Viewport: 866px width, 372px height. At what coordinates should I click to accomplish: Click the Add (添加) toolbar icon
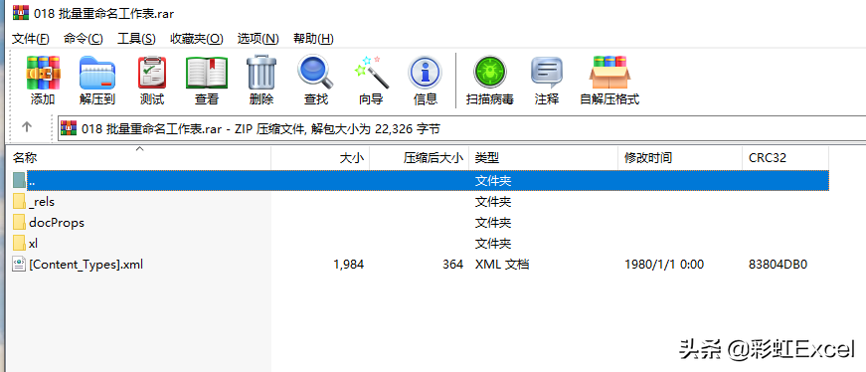click(43, 73)
